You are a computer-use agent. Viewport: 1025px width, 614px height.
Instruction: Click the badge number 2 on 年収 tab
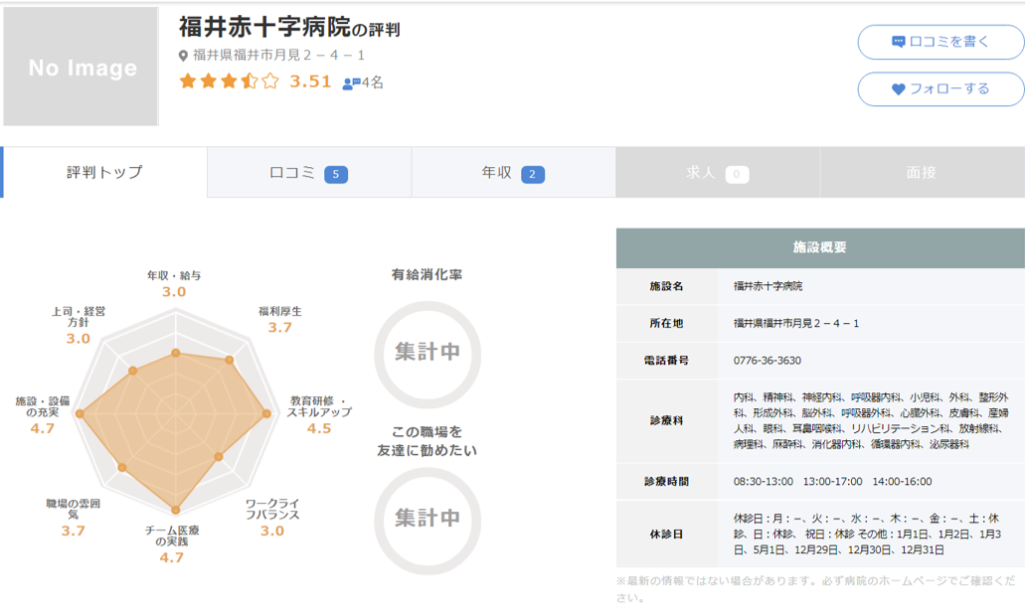click(x=532, y=174)
